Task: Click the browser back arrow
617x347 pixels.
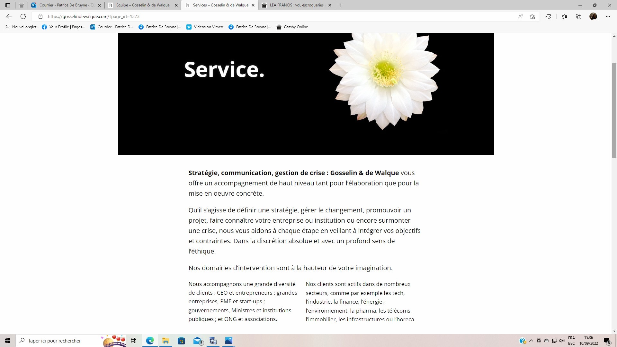Action: (9, 16)
